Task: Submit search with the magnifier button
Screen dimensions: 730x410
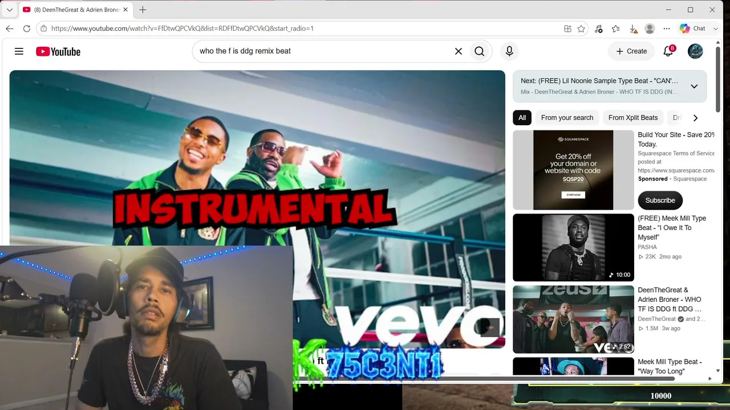Action: coord(479,51)
